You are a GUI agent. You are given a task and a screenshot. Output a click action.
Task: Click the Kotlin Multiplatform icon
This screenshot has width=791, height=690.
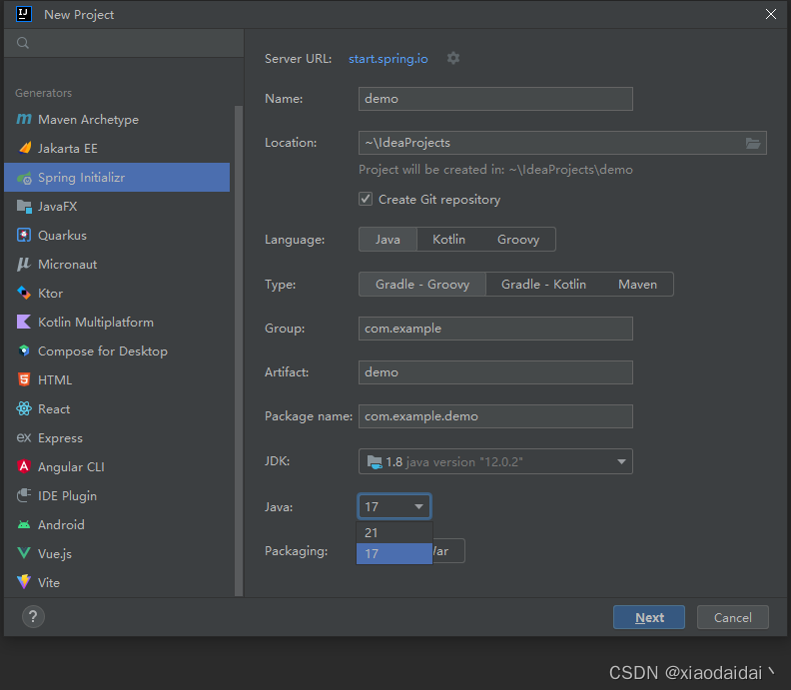tap(24, 322)
